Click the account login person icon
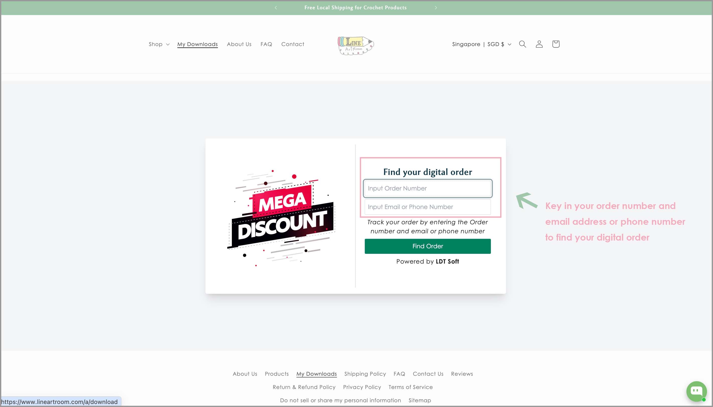Image resolution: width=713 pixels, height=407 pixels. [x=539, y=44]
